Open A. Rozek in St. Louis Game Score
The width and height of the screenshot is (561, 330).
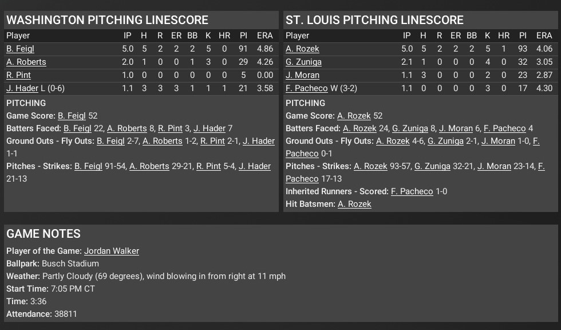pyautogui.click(x=354, y=116)
